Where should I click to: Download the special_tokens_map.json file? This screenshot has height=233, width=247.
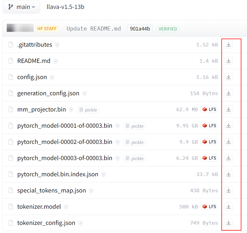click(x=229, y=190)
